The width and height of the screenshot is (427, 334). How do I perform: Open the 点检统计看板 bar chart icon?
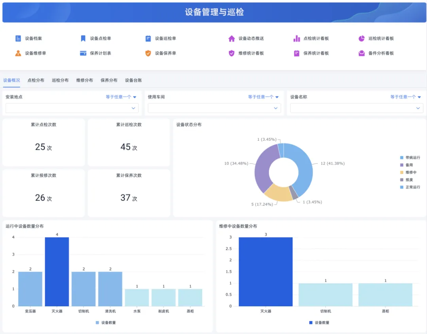[297, 38]
